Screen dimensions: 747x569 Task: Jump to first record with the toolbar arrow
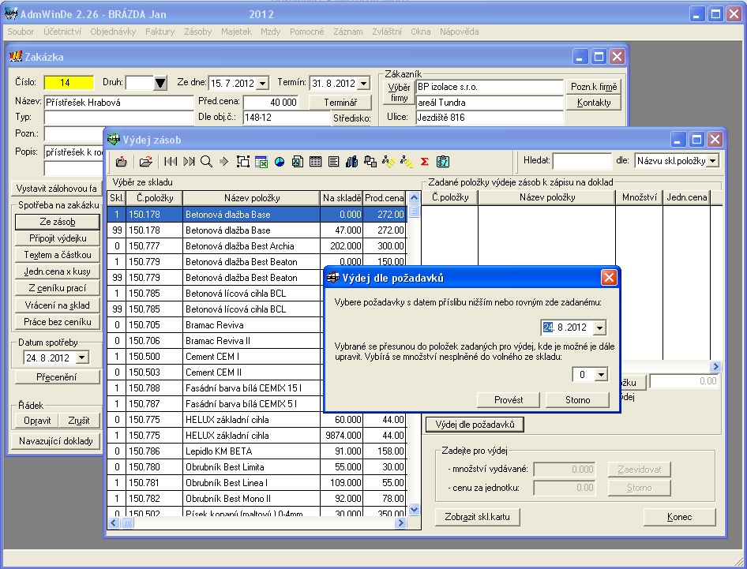(x=170, y=162)
